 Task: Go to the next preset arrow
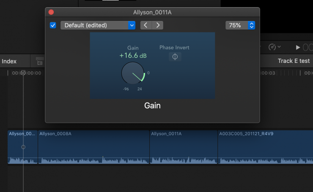point(158,25)
